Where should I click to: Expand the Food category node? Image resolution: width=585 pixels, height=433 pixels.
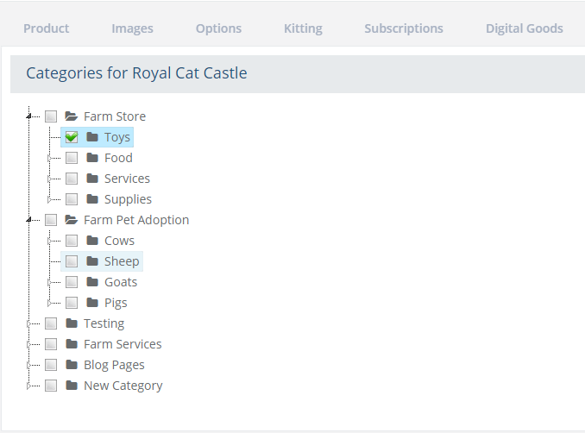pos(50,158)
